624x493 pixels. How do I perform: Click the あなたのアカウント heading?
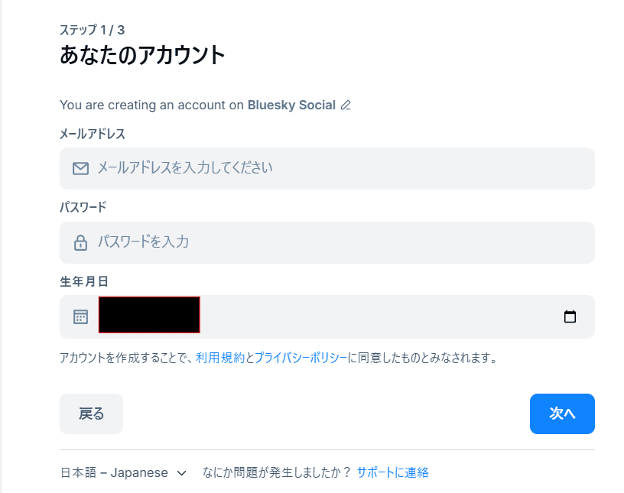[142, 55]
